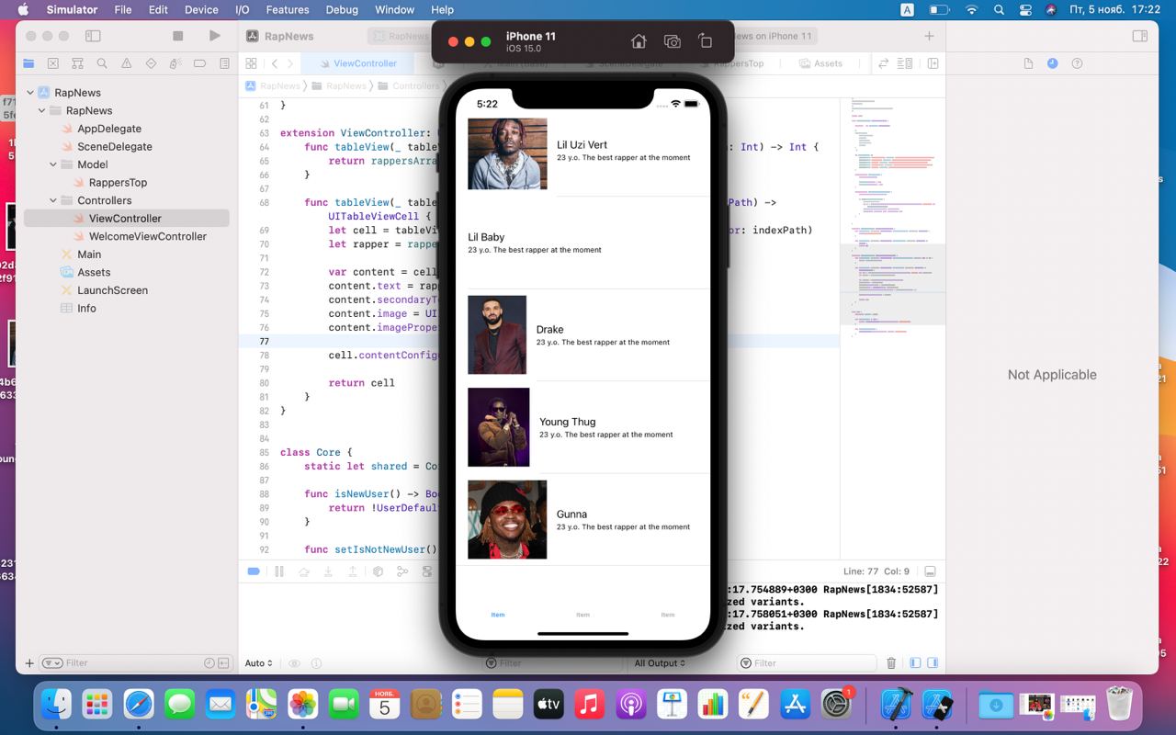The height and width of the screenshot is (735, 1176).
Task: Open the Device menu
Action: pyautogui.click(x=201, y=10)
